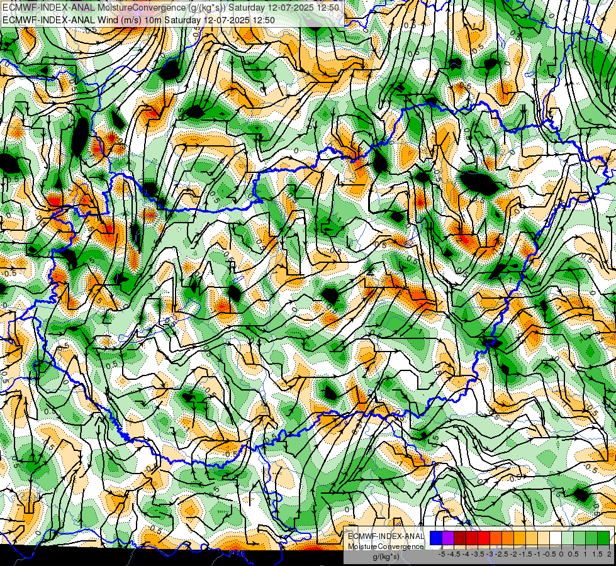Select the legend swatch between -4 and -3.5
The height and width of the screenshot is (566, 616).
coord(472,538)
